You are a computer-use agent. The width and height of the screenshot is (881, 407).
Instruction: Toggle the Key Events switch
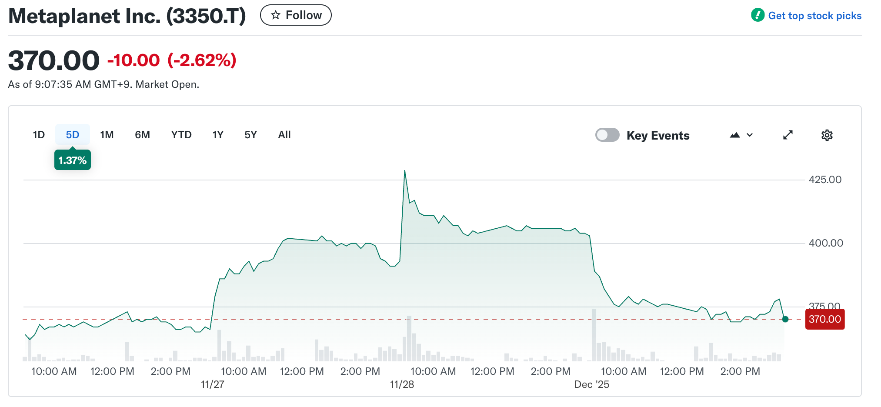pyautogui.click(x=607, y=135)
